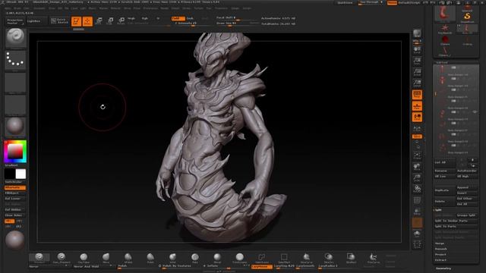This screenshot has width=486, height=273.
Task: Open the Alpha menu
Action: click(8, 8)
